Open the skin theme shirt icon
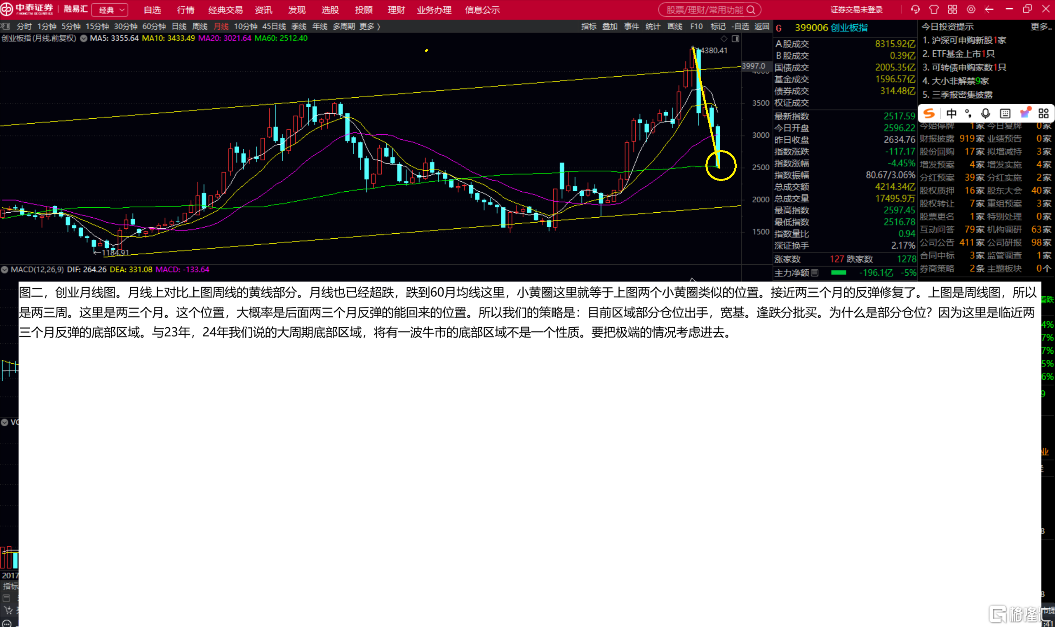This screenshot has width=1055, height=627. pos(934,9)
